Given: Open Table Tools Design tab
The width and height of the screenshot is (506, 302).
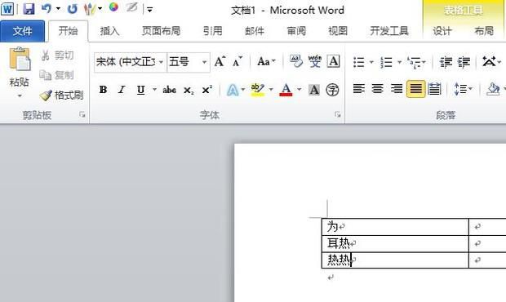Looking at the screenshot, I should [x=442, y=31].
